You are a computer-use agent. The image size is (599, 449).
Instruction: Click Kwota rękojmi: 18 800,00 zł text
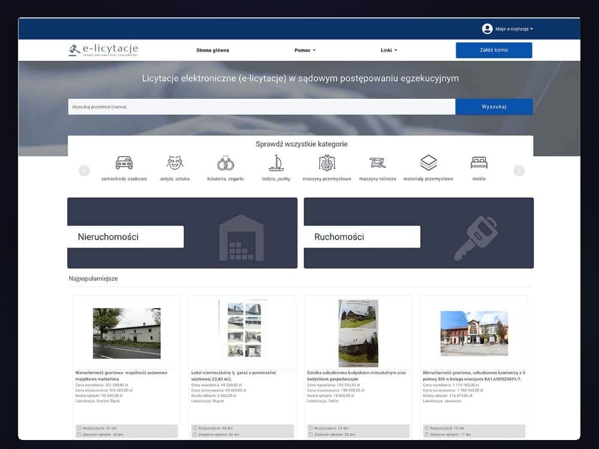coord(331,396)
